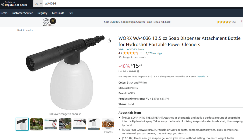Go to Gift Cards in navigation

pyautogui.click(x=58, y=13)
